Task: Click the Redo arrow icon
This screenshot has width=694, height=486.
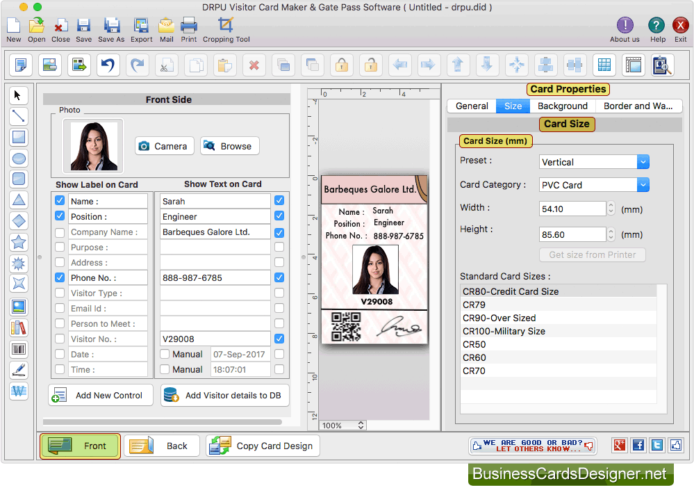Action: point(138,65)
